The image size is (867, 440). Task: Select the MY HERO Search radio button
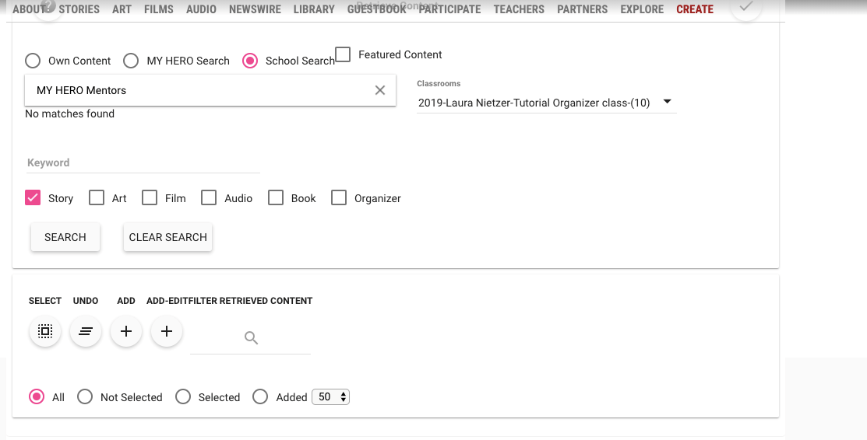(x=131, y=61)
